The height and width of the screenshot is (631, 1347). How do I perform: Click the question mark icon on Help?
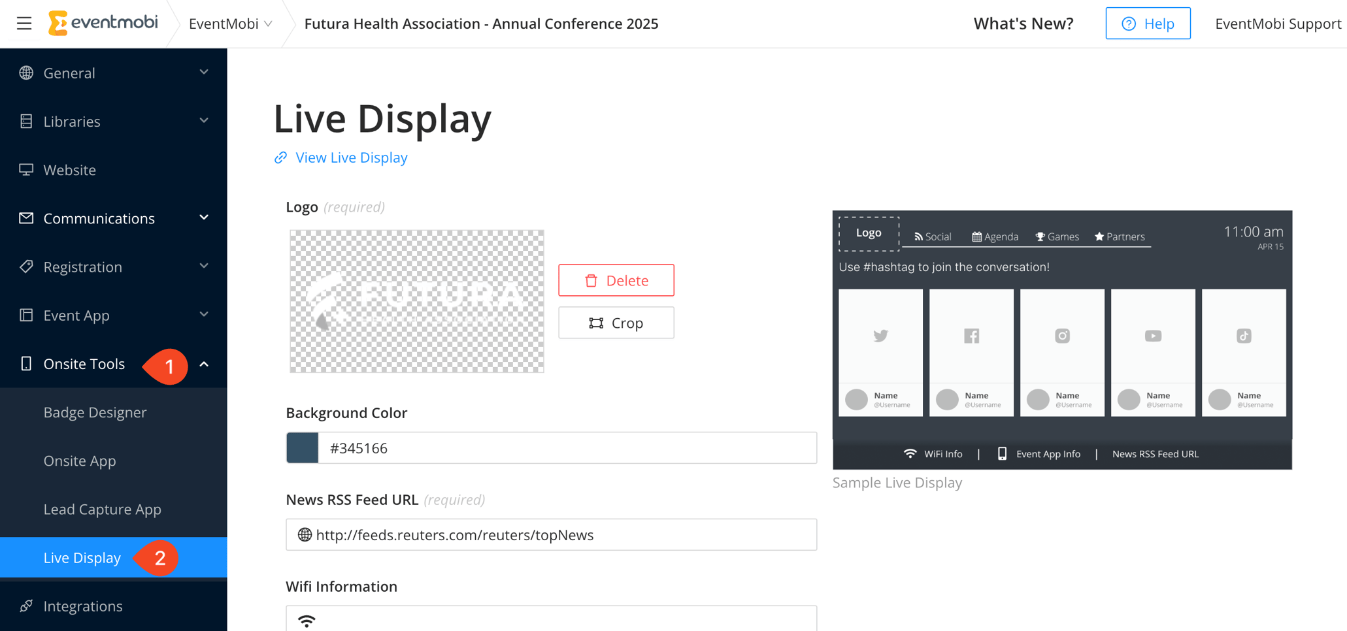coord(1128,24)
